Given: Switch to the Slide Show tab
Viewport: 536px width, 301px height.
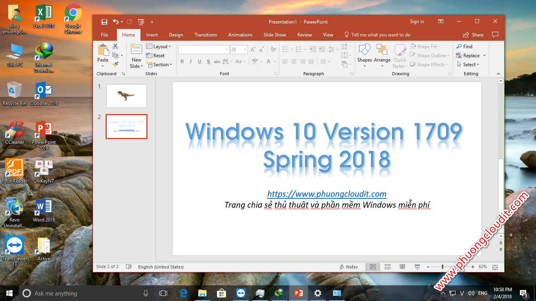Looking at the screenshot, I should click(275, 34).
